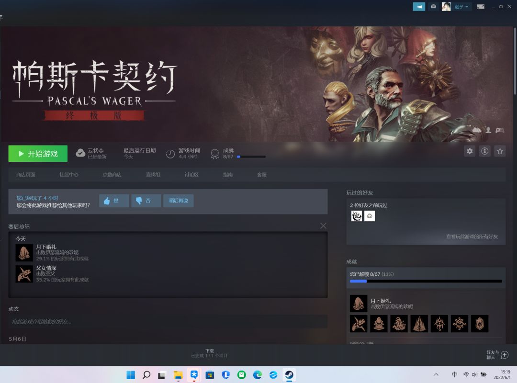This screenshot has width=517, height=383.
Task: Click the 稍后再说 button
Action: click(179, 201)
